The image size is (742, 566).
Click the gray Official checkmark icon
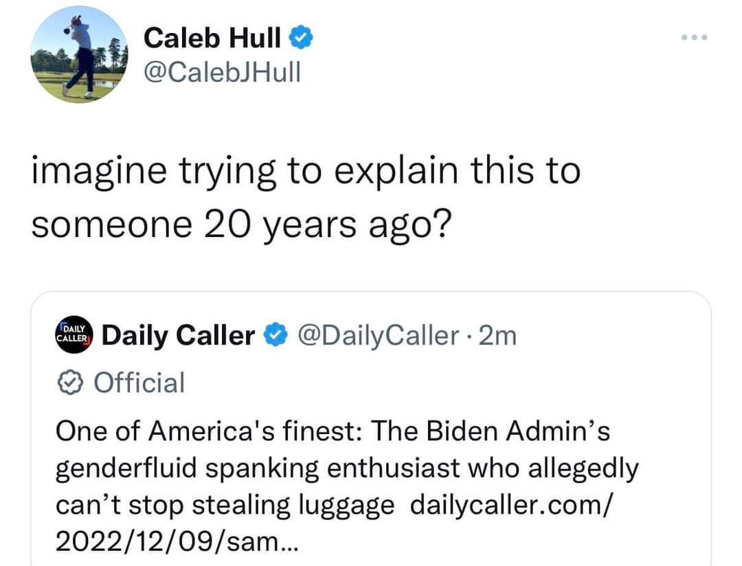(71, 383)
